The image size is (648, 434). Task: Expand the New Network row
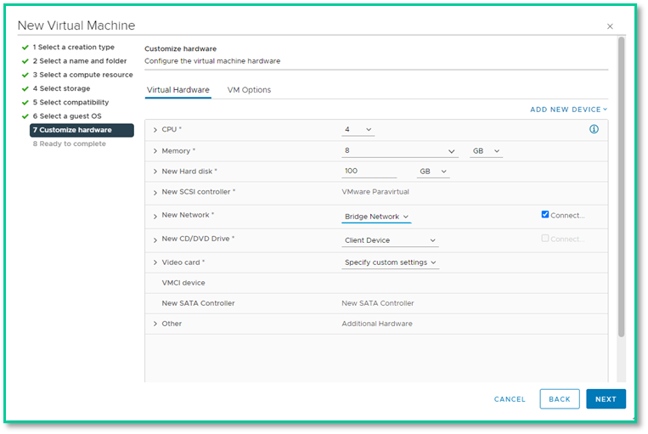155,217
